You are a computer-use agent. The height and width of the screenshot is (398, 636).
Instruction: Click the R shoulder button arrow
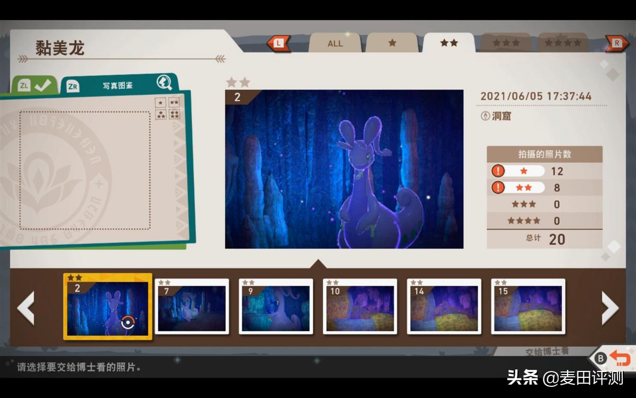click(x=617, y=43)
